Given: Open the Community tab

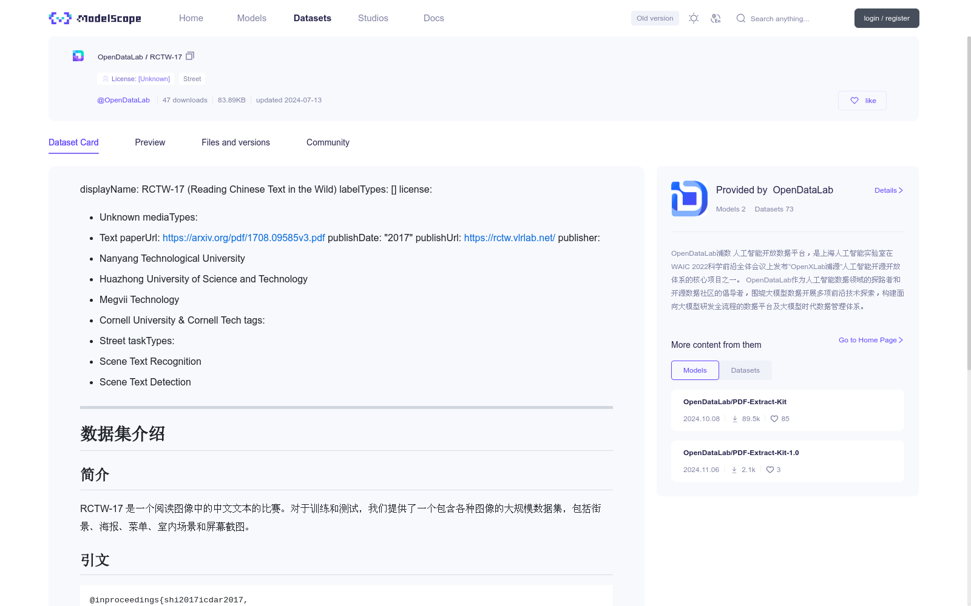Looking at the screenshot, I should pos(328,142).
